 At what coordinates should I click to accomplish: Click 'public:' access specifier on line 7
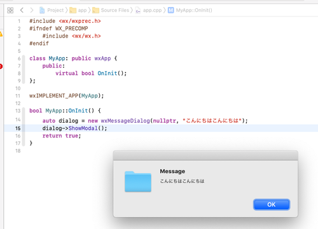(x=53, y=66)
